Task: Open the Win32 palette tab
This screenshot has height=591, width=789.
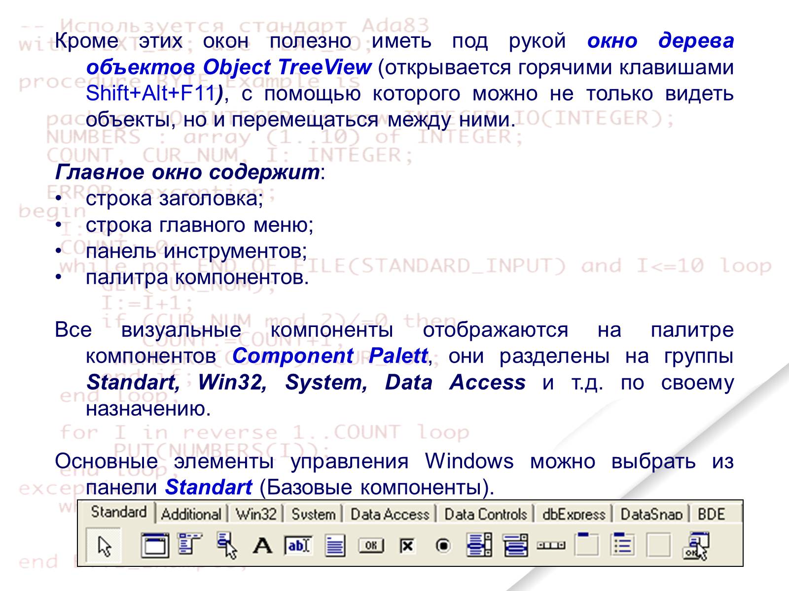Action: pyautogui.click(x=256, y=515)
